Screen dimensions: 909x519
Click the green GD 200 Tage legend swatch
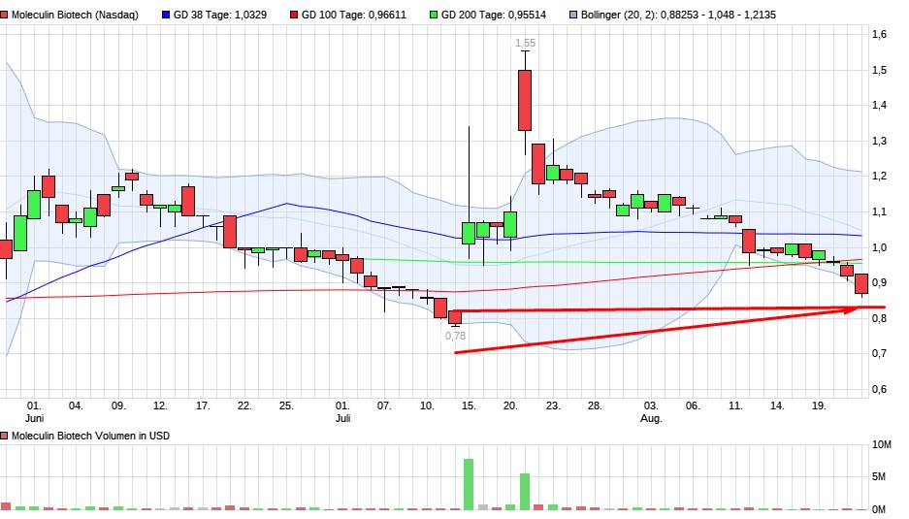(x=433, y=16)
